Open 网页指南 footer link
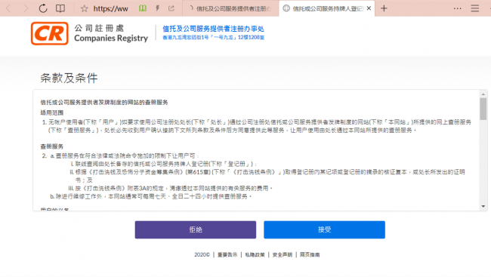Screen dimensions: 491x277 [x=310, y=255]
